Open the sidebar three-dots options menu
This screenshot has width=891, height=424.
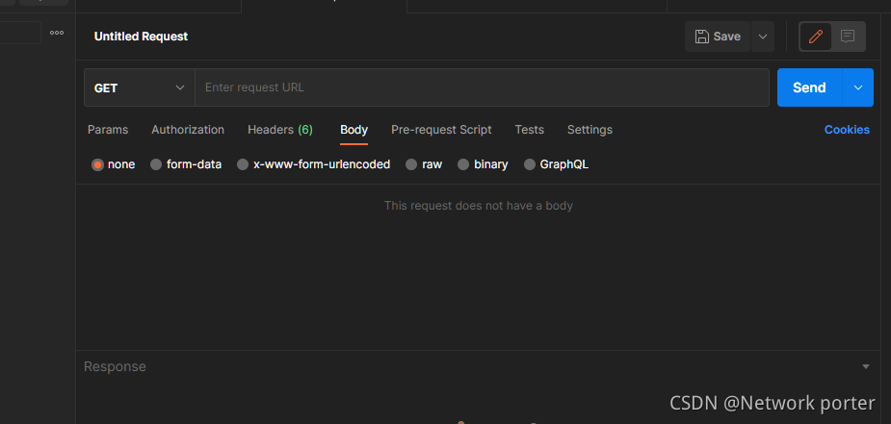tap(57, 33)
